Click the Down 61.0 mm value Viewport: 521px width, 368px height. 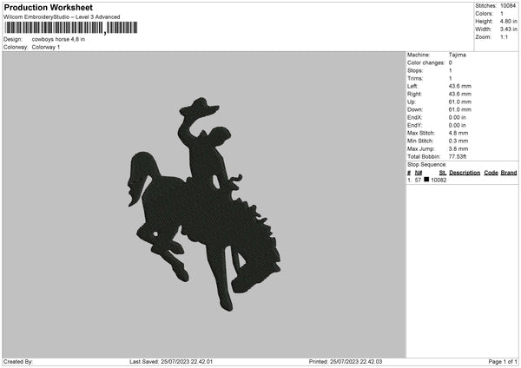(460, 109)
